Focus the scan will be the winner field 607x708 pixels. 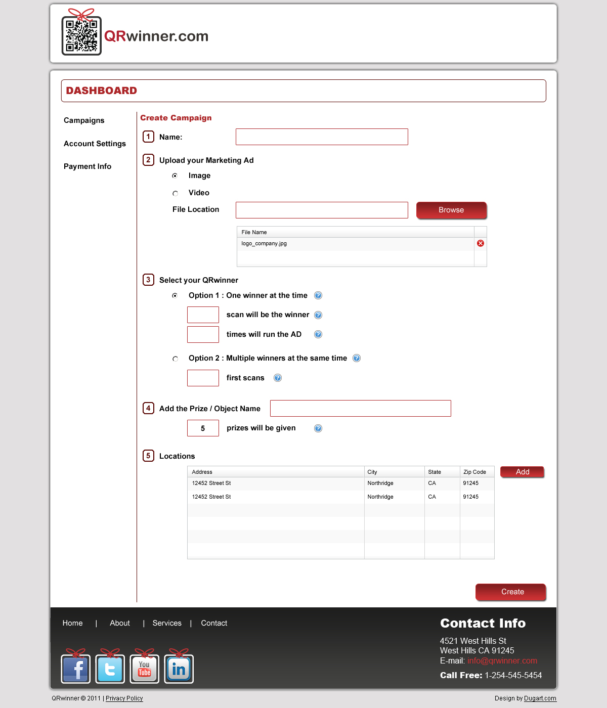(203, 315)
